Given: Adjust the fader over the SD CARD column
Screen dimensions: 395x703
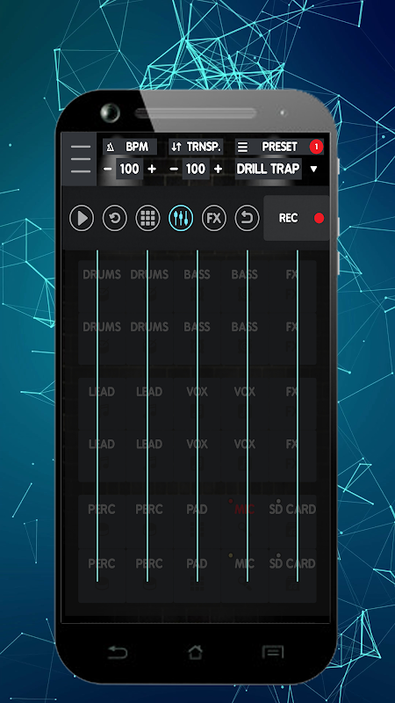Looking at the screenshot, I should 298,416.
